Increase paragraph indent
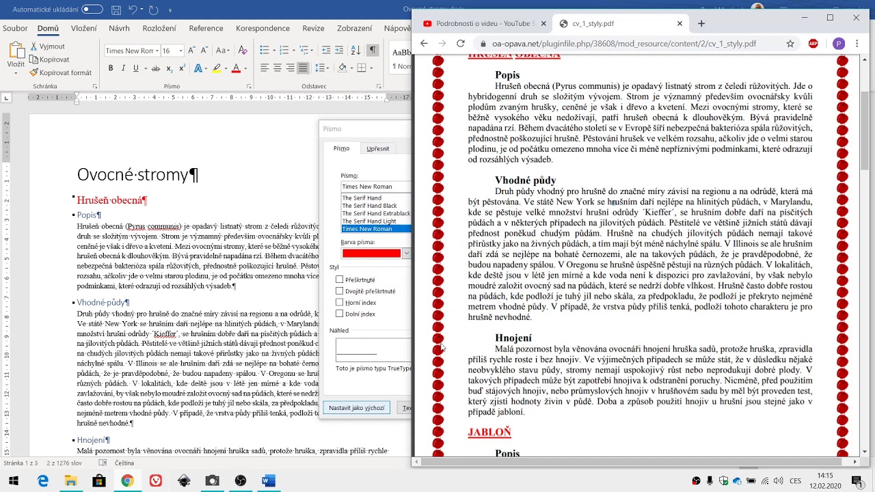Screen dimensions: 875x492 tap(340, 51)
